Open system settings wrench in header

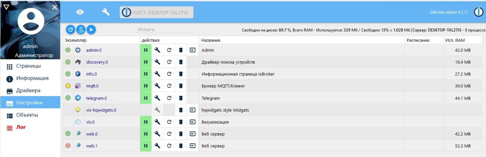106,12
